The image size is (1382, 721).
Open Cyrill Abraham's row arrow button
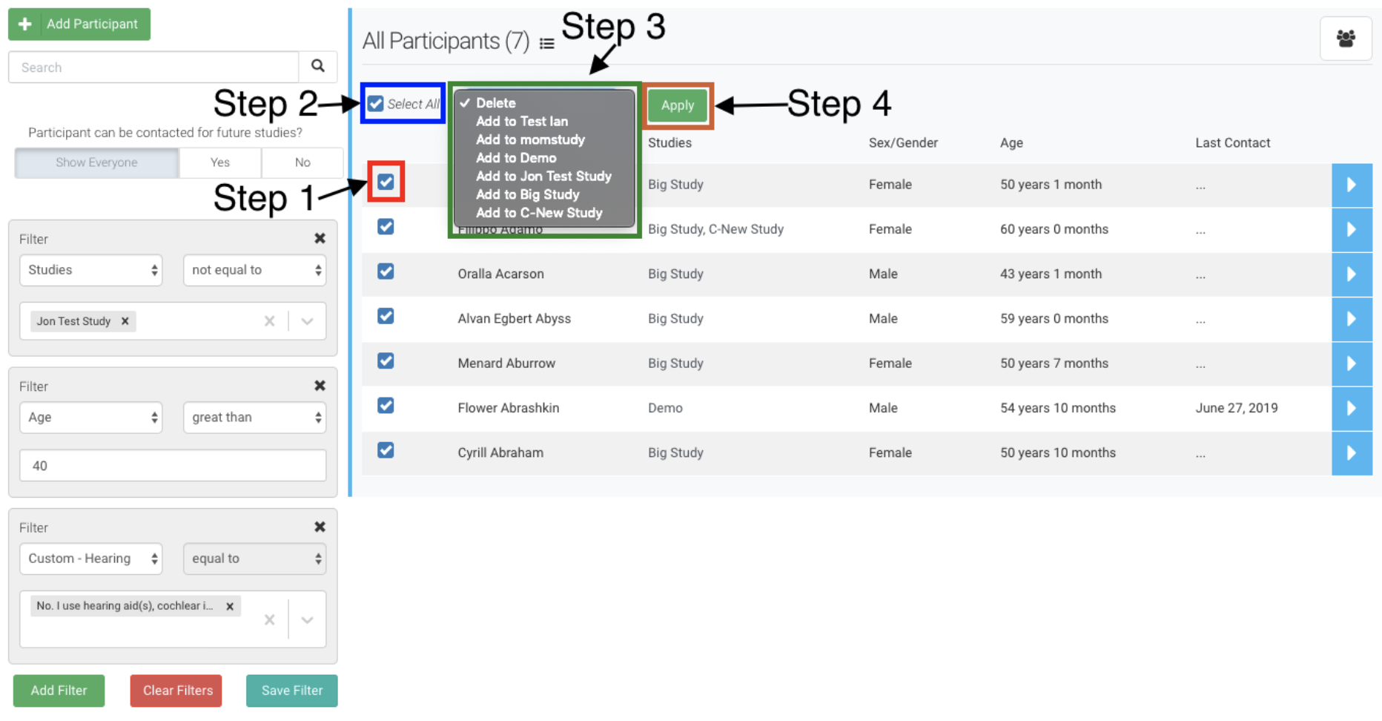[x=1351, y=452]
